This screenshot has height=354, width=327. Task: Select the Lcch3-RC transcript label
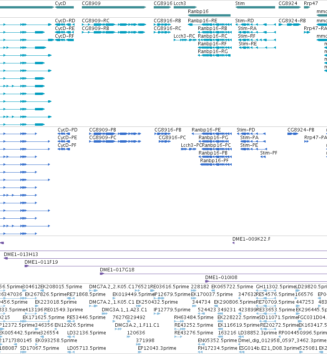pos(184,36)
